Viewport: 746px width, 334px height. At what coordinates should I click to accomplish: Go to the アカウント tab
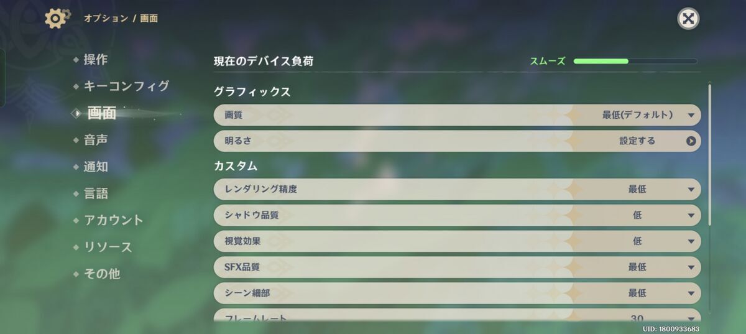coord(114,220)
